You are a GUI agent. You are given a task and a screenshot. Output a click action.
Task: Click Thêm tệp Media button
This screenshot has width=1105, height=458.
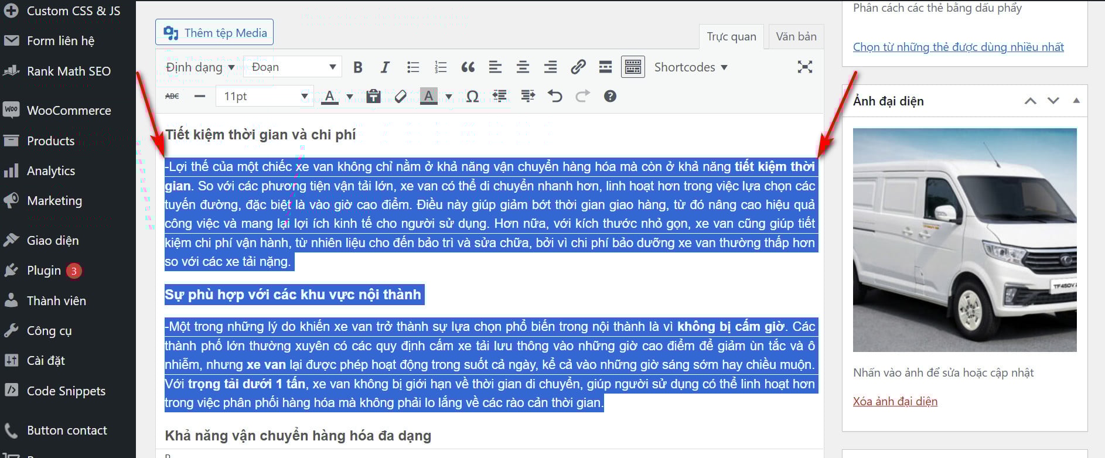pyautogui.click(x=214, y=33)
